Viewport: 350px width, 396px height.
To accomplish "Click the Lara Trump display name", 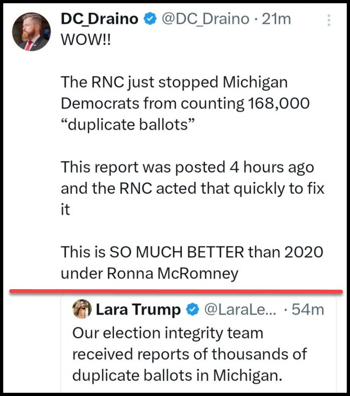I will 138,310.
